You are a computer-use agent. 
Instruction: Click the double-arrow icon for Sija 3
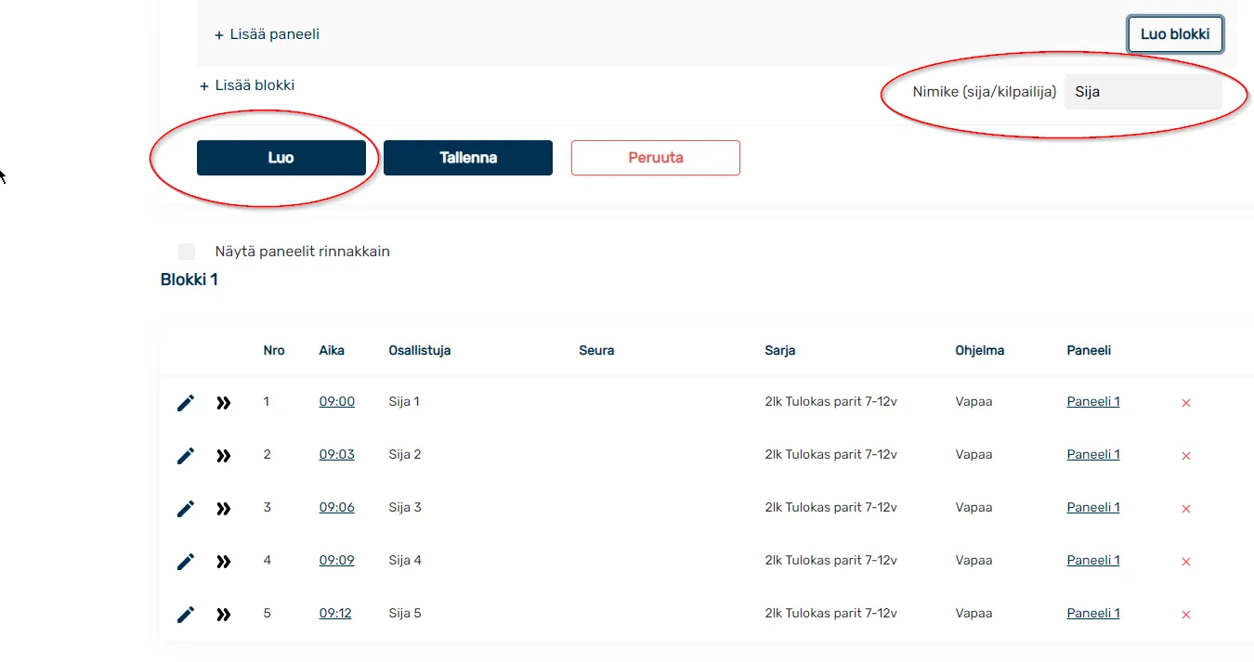coord(224,509)
